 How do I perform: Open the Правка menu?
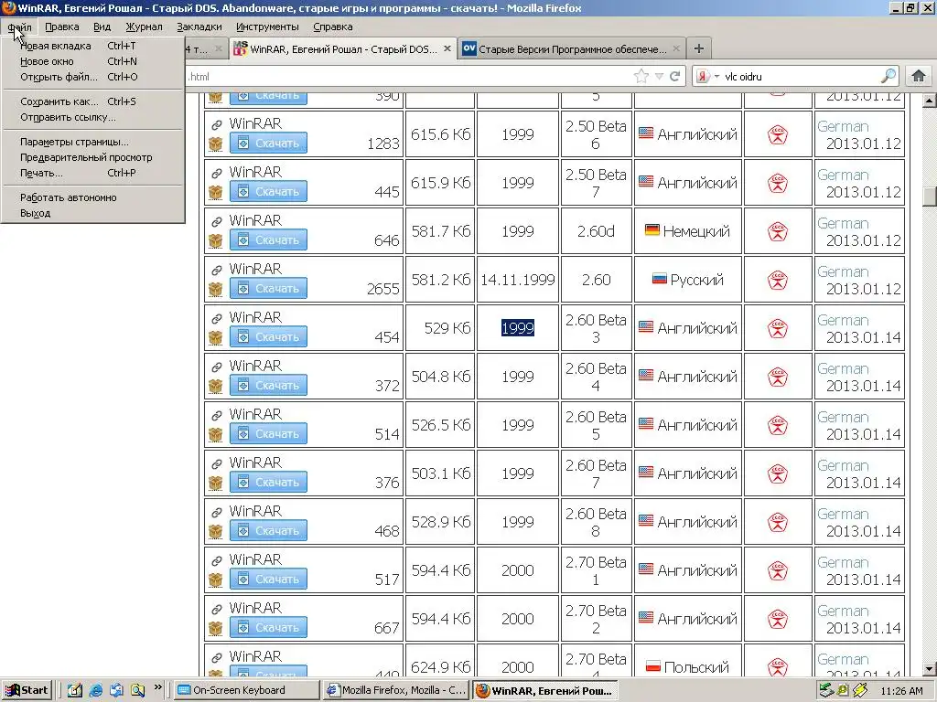[61, 27]
